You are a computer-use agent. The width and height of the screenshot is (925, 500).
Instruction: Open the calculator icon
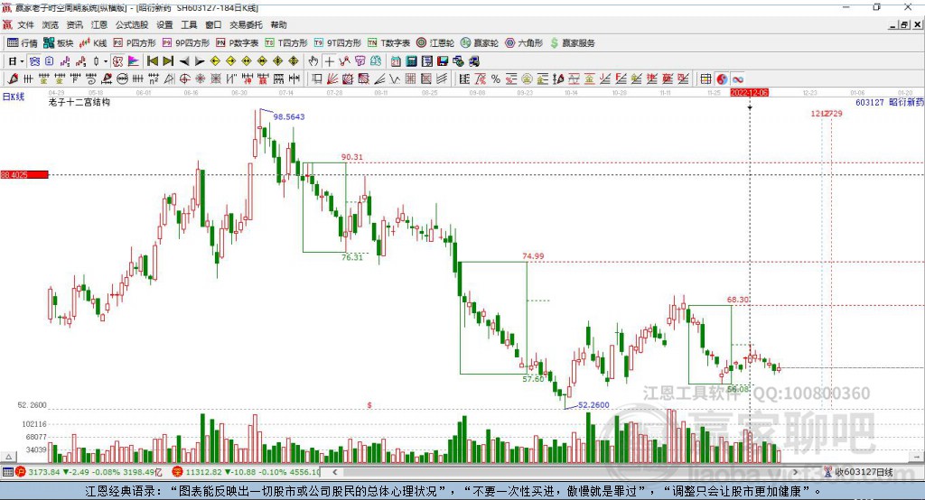411,61
